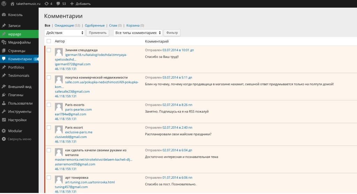
Task: Click email igerman072@gmail.com
Action: [73, 64]
